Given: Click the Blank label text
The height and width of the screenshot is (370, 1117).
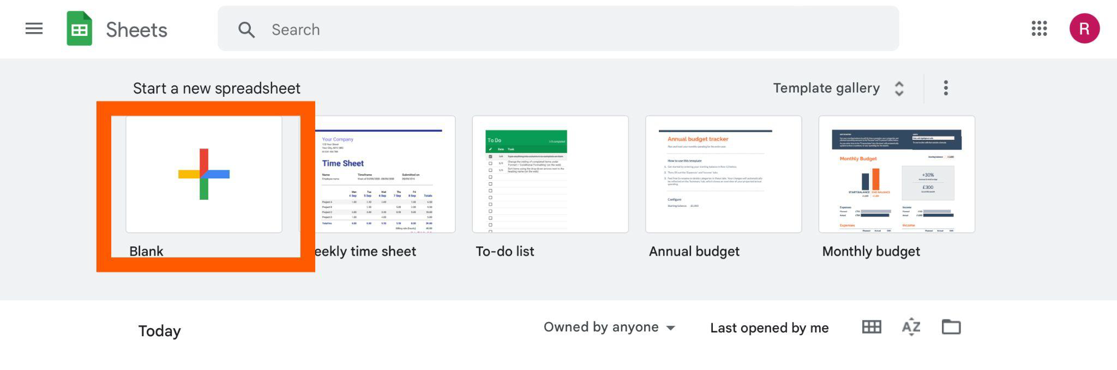Looking at the screenshot, I should pyautogui.click(x=146, y=251).
